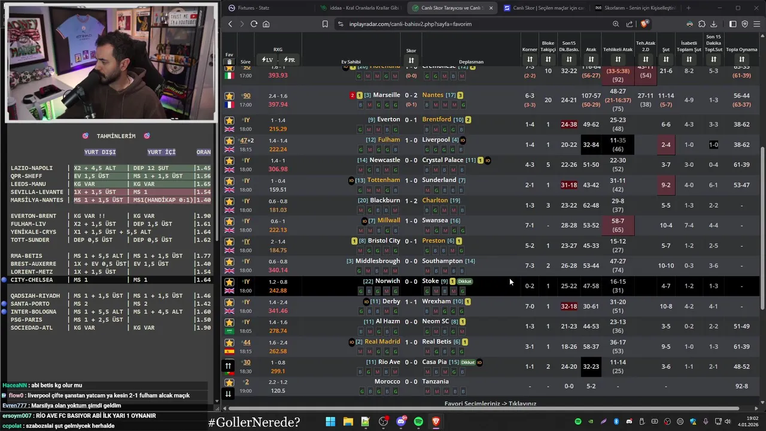This screenshot has height=431, width=766.
Task: Toggle favorite star for Fulham - Liverpool
Action: 229,141
